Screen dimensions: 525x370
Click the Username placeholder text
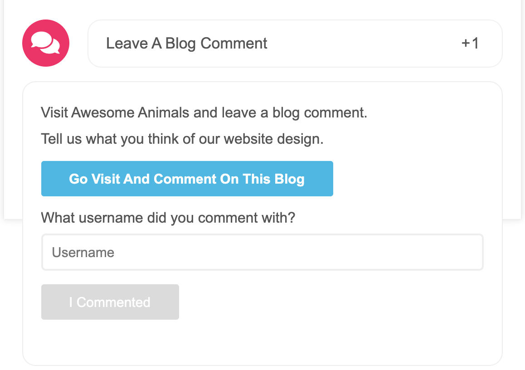[83, 252]
